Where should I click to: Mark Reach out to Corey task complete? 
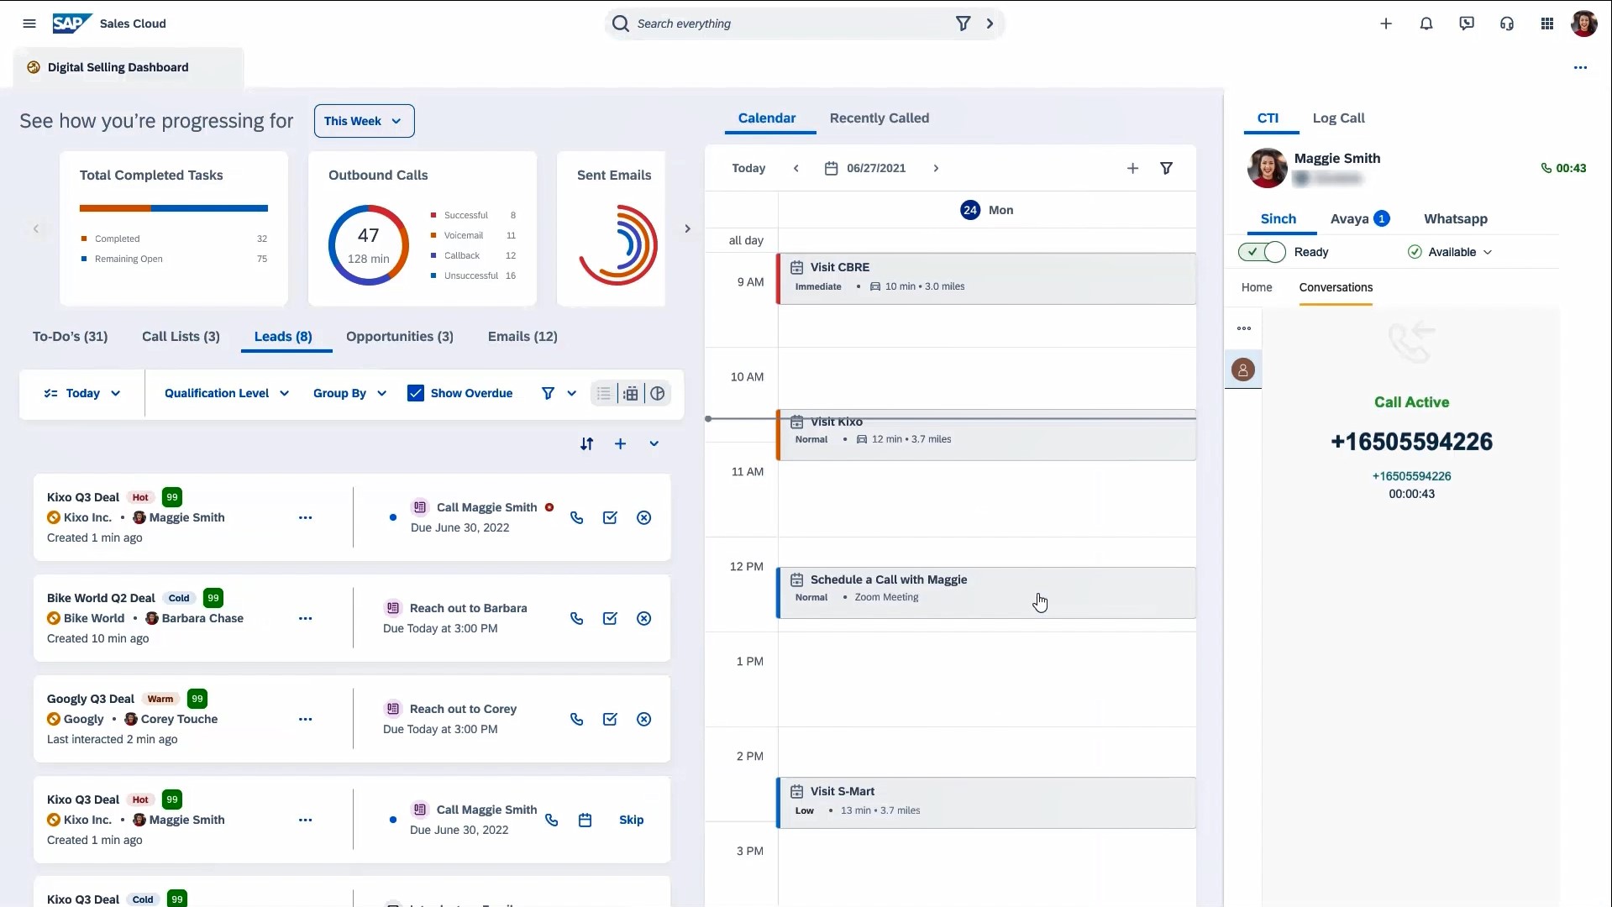point(611,719)
